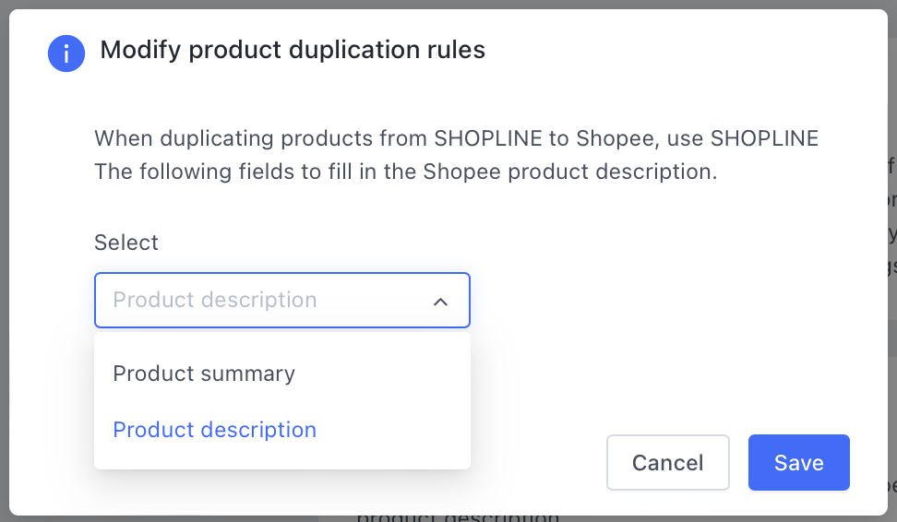Collapse the dropdown using the chevron arrow
The height and width of the screenshot is (522, 897).
tap(440, 302)
